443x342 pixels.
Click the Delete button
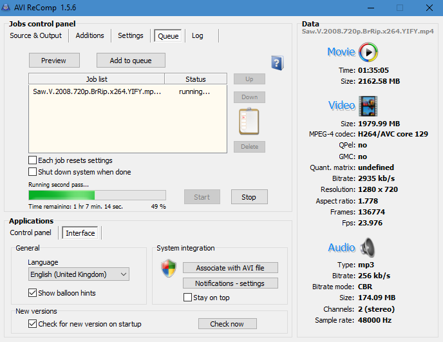(249, 147)
